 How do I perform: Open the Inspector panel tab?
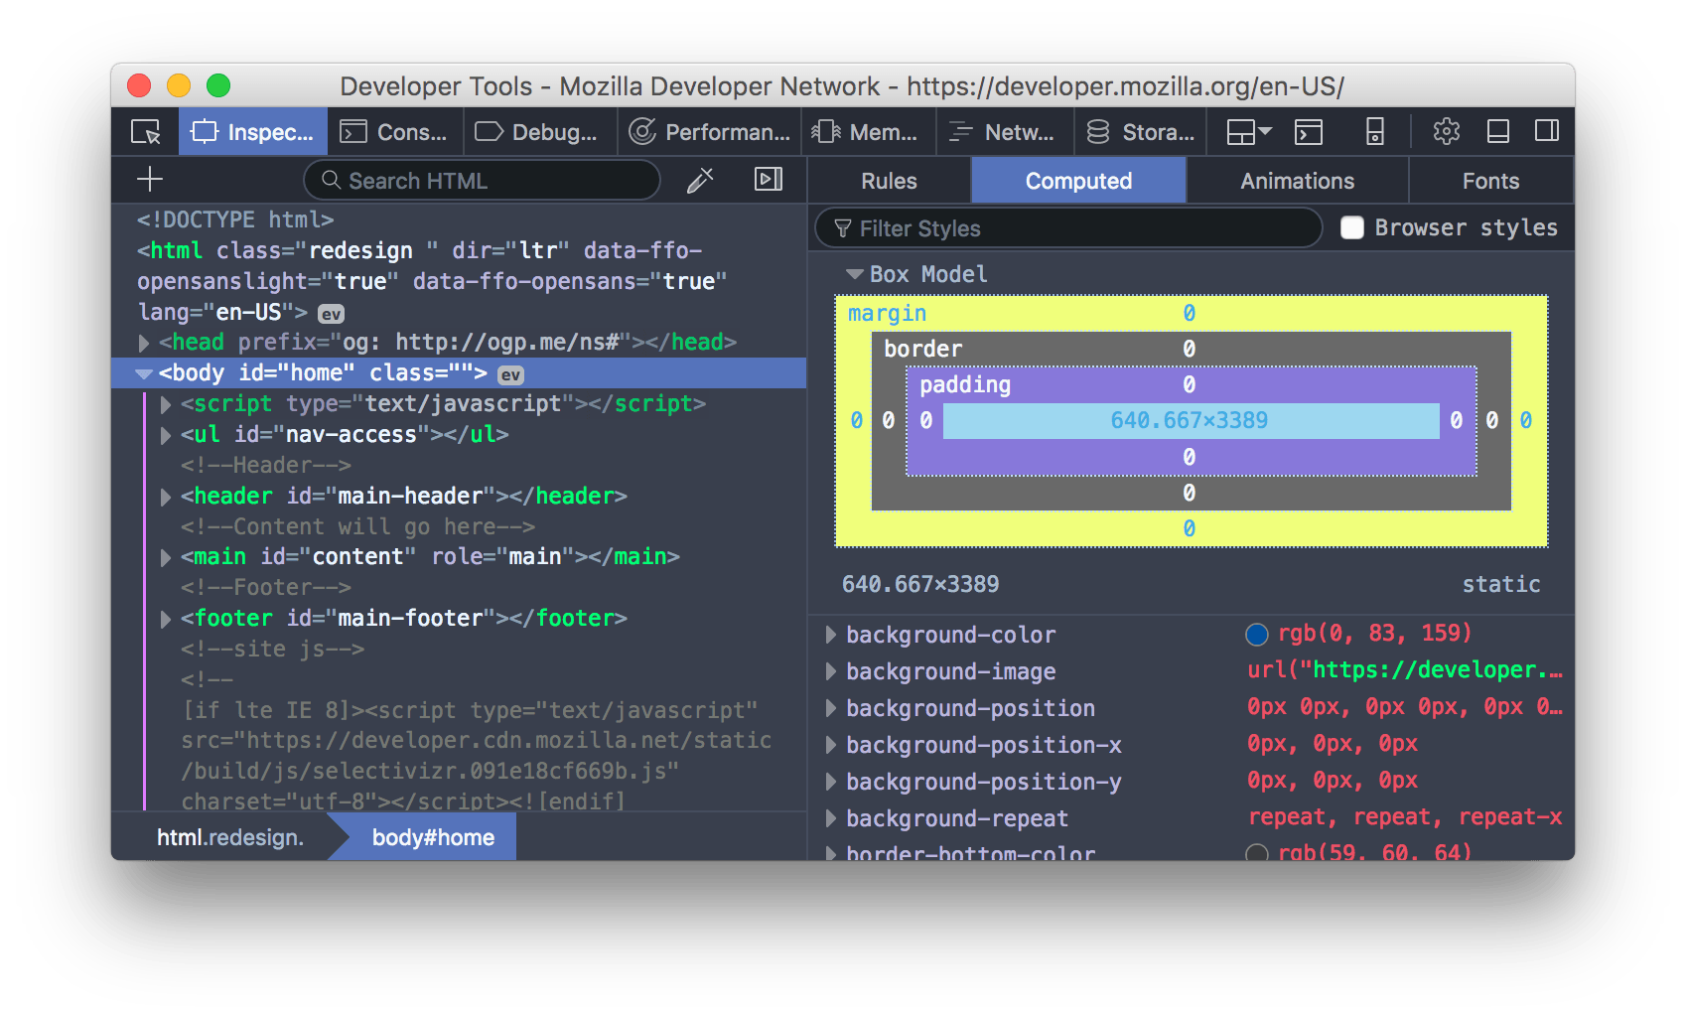tap(253, 132)
